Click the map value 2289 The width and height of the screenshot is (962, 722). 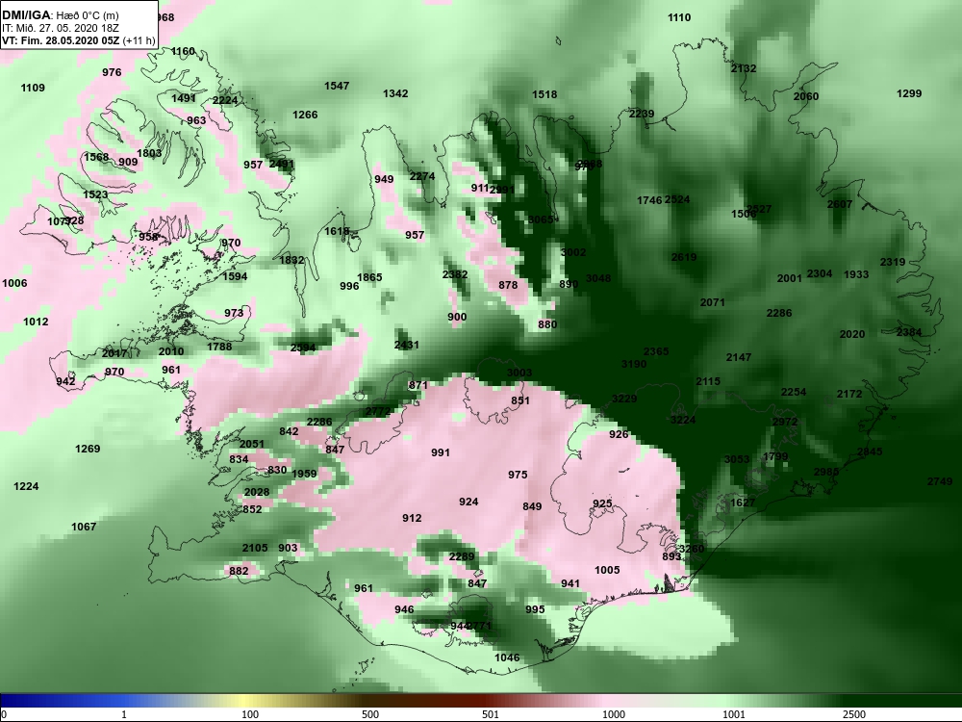tap(462, 556)
